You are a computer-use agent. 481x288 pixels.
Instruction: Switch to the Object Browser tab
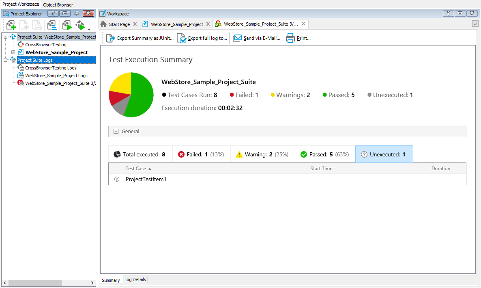(58, 4)
